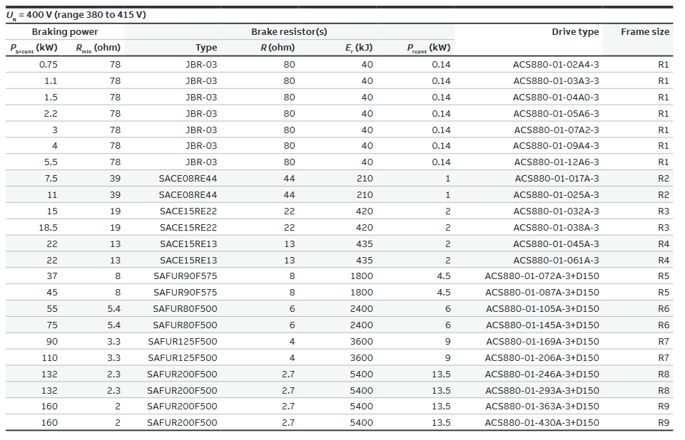The height and width of the screenshot is (440, 685).
Task: Click the 'Braking power' column group header
Action: tap(65, 32)
